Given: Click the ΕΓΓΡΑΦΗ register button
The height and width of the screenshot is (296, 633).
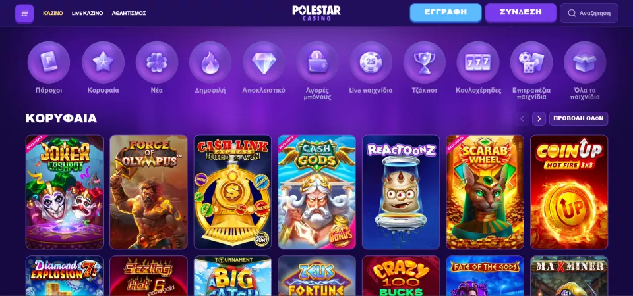Looking at the screenshot, I should click(x=446, y=12).
